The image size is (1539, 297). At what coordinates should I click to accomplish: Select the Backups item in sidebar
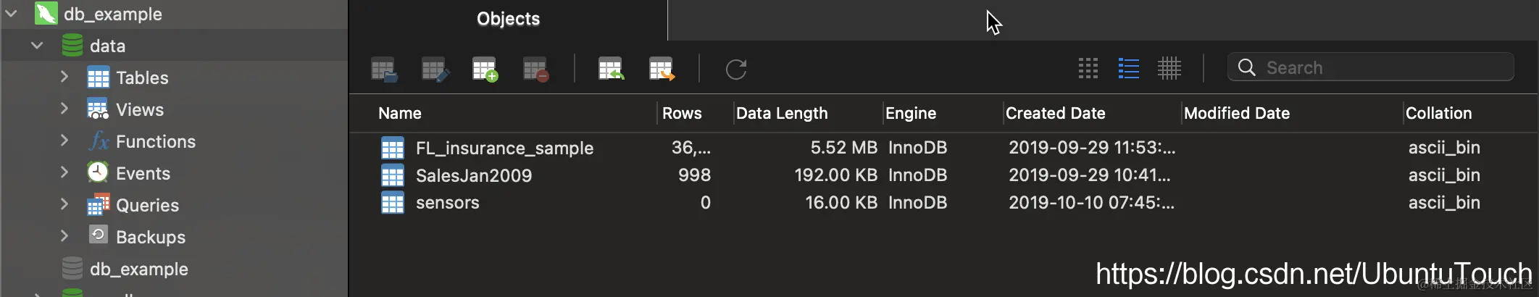150,237
